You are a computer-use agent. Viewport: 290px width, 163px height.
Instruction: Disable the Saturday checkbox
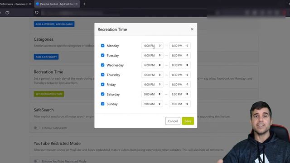coord(103,94)
